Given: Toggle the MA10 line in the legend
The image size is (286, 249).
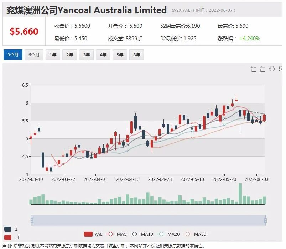Looking at the screenshot, I should tap(142, 234).
